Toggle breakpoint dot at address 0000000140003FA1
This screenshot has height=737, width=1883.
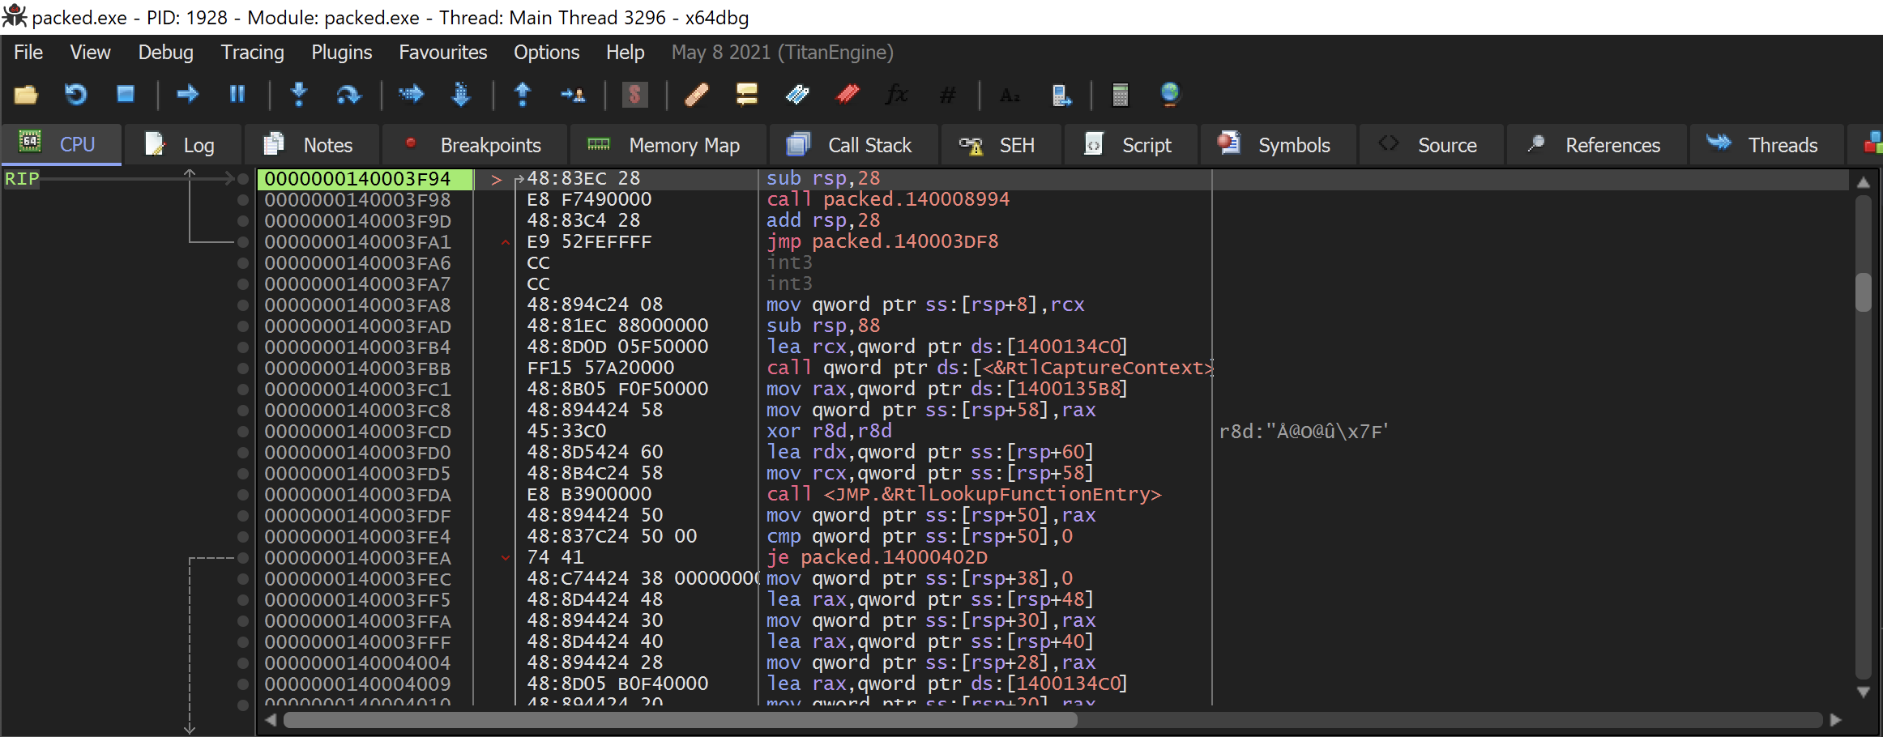tap(242, 241)
